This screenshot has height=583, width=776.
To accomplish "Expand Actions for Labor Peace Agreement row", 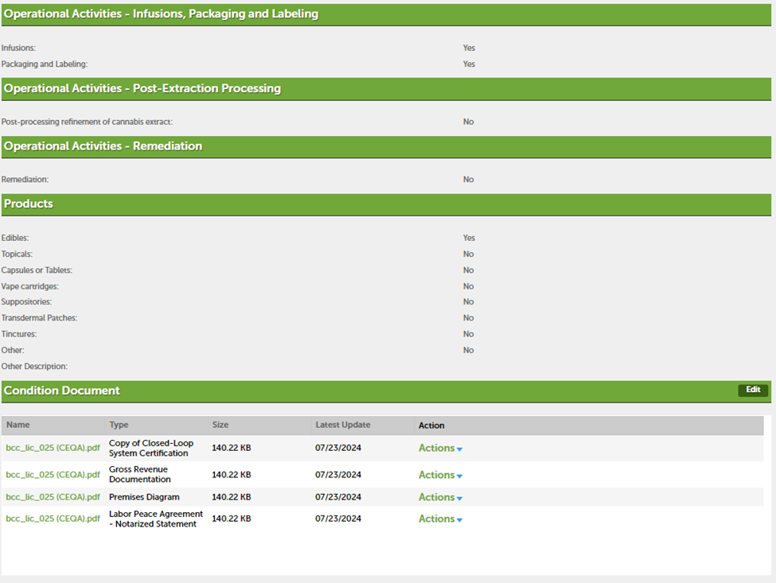I will pos(440,519).
